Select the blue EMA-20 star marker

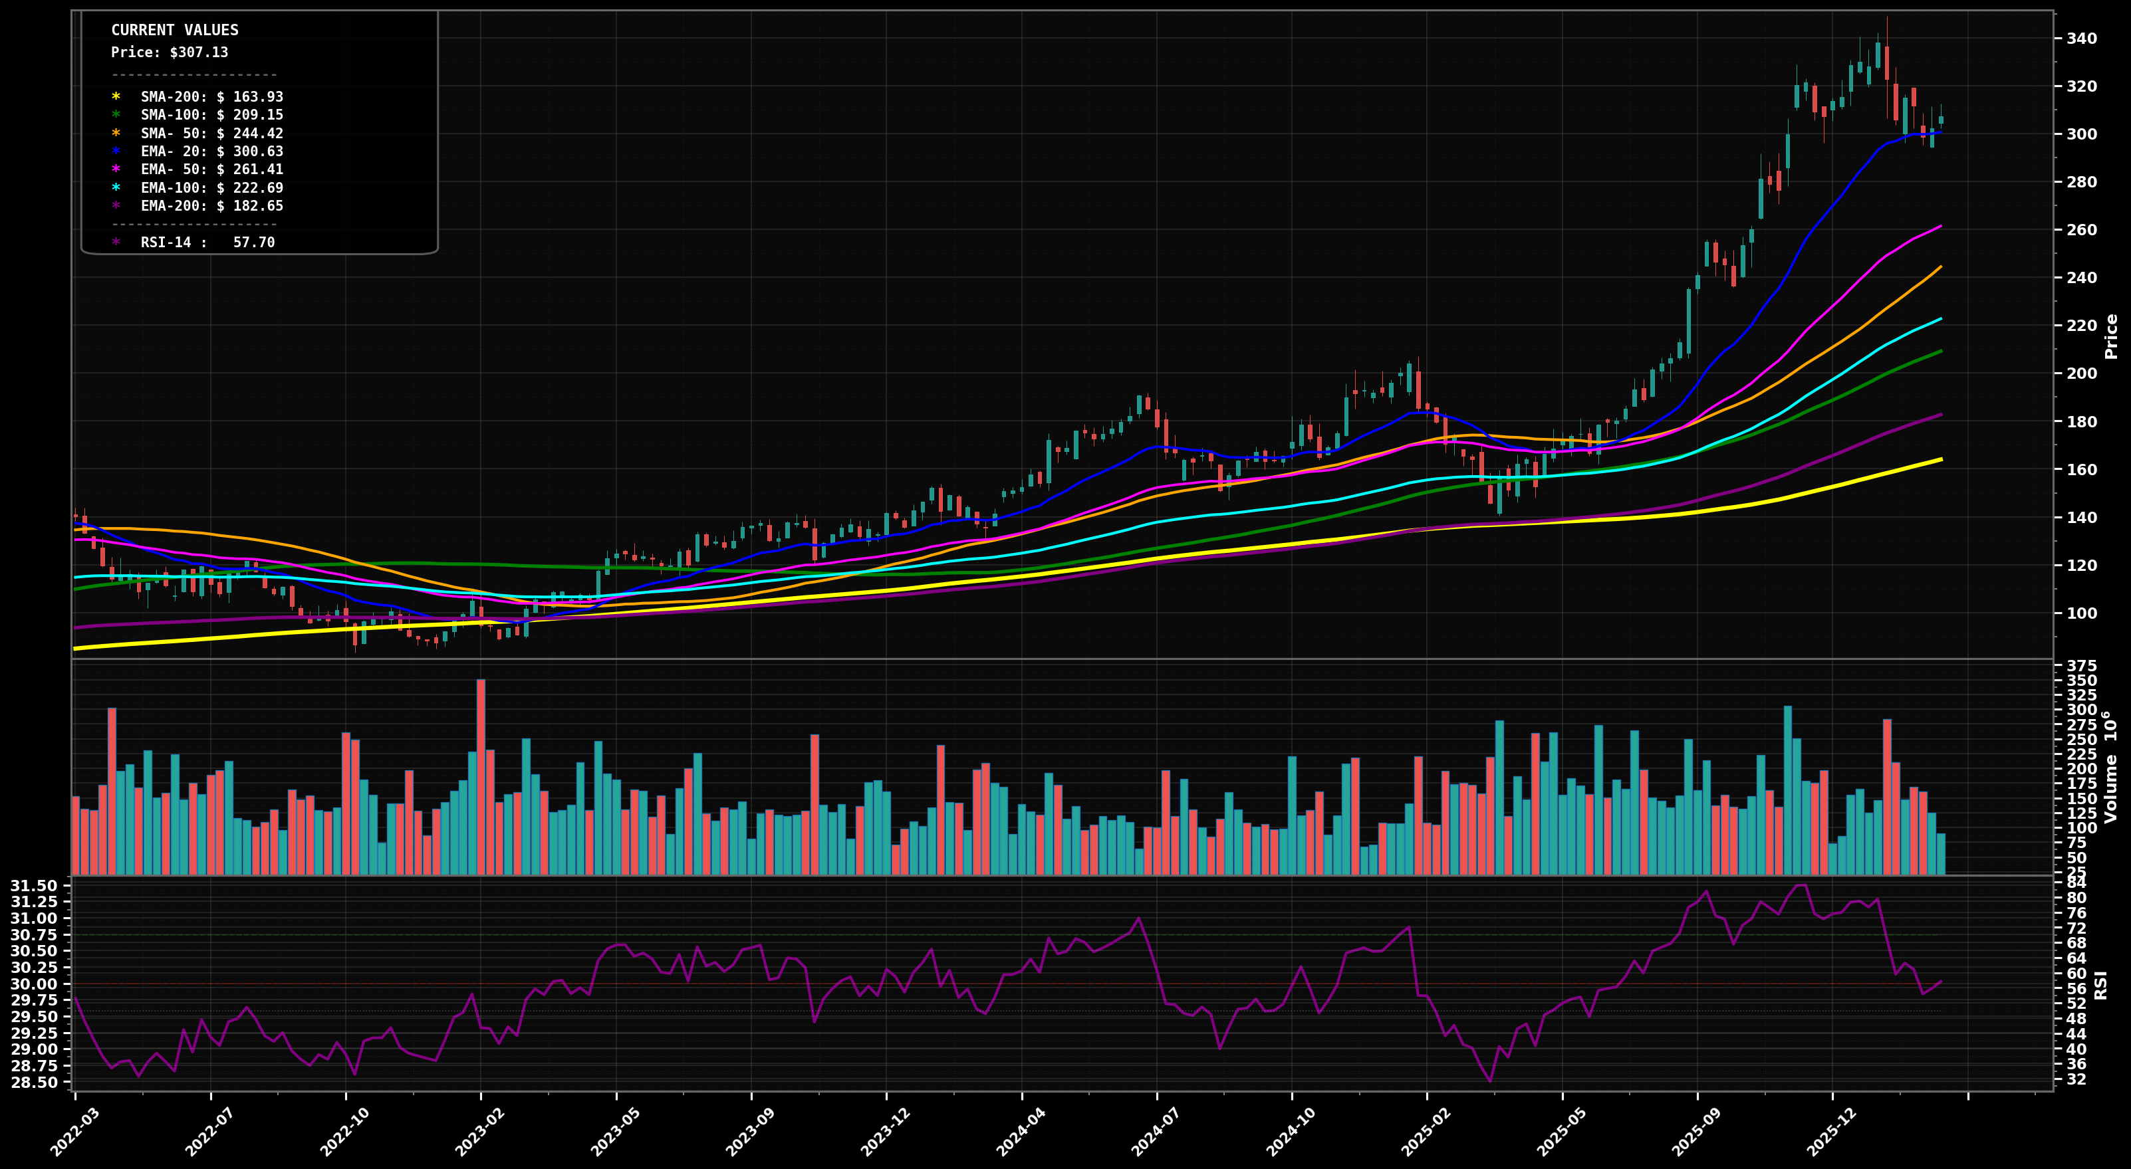(x=116, y=152)
